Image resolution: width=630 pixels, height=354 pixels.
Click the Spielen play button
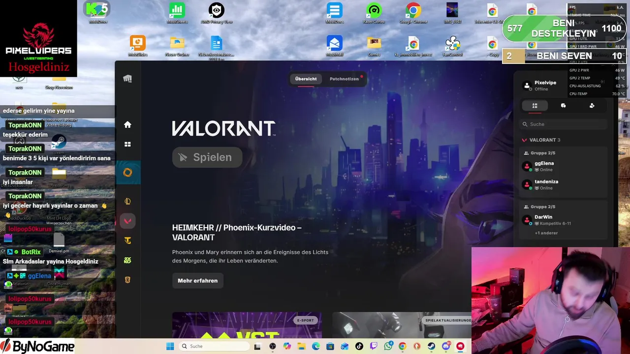207,157
